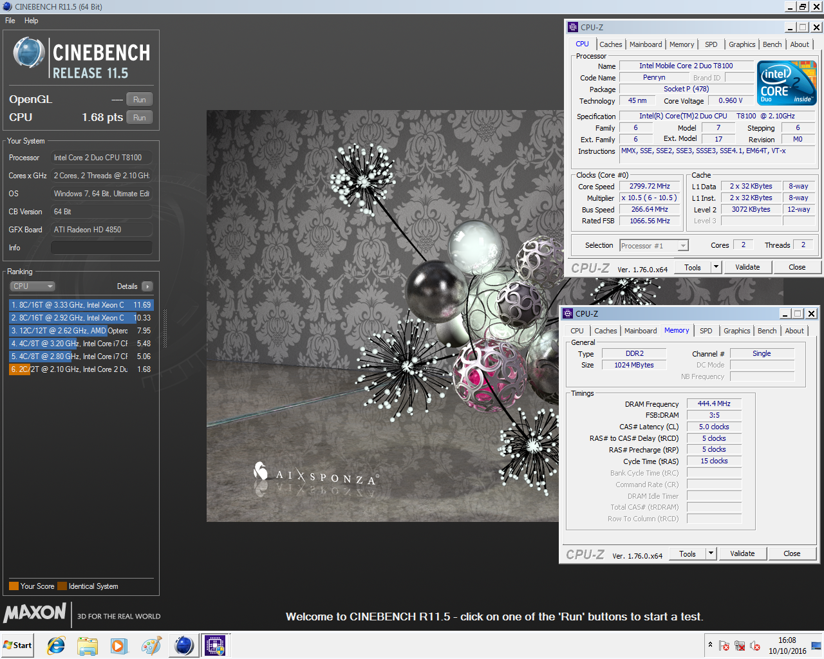Open About tab in lower CPU-Z

tap(794, 331)
